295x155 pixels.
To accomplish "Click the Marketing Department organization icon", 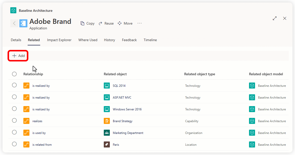I will [107, 133].
